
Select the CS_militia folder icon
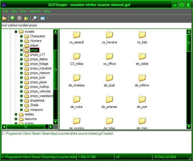click(76, 56)
